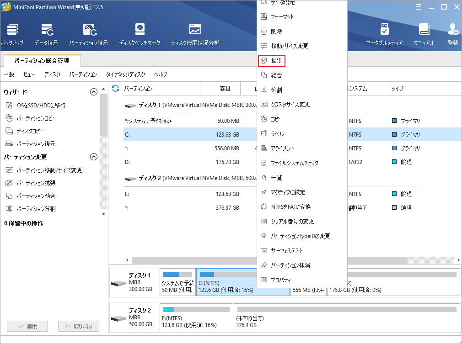Start ディスクベンチマーク disk benchmark
This screenshot has width=462, height=344.
(140, 34)
